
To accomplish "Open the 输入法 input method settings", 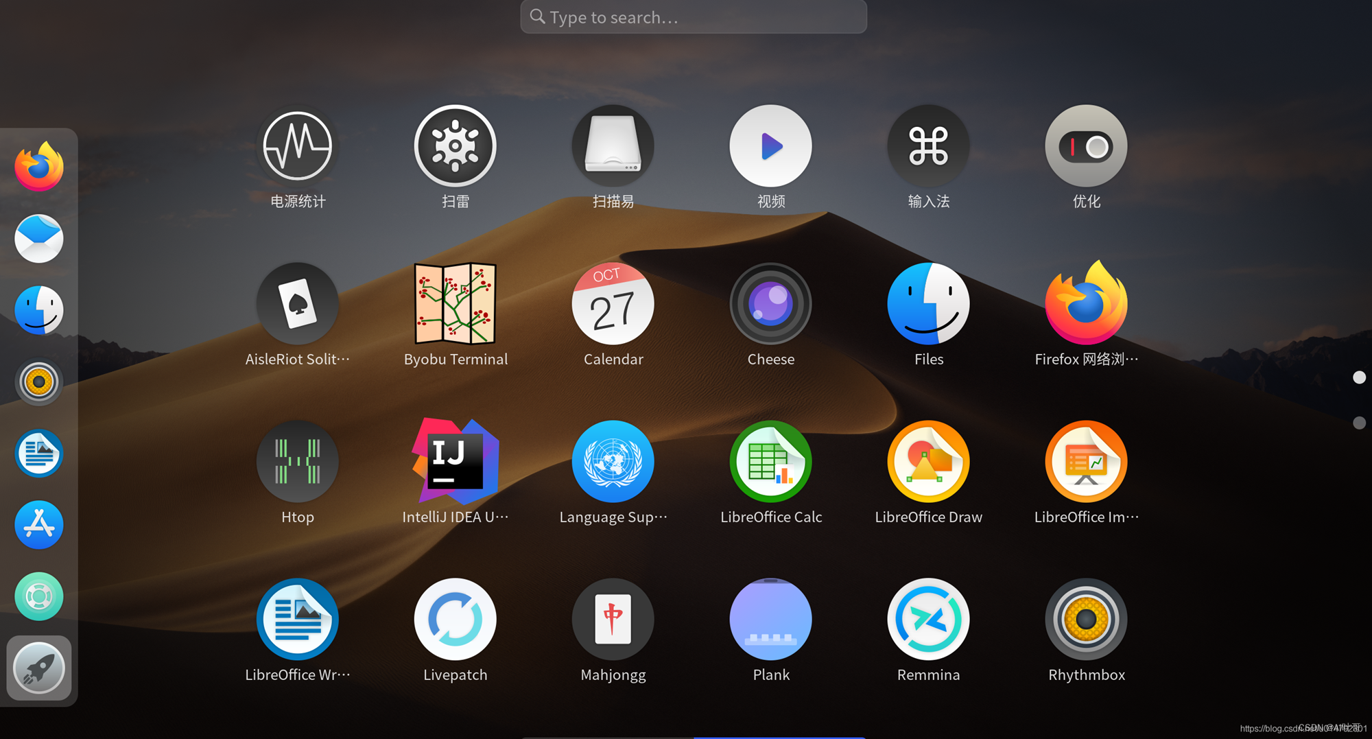I will [928, 146].
